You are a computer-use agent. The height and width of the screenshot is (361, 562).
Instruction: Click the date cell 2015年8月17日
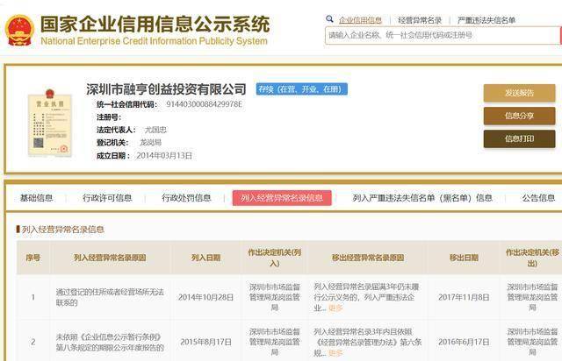(x=205, y=342)
